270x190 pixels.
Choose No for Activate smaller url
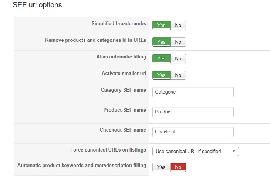coord(178,75)
